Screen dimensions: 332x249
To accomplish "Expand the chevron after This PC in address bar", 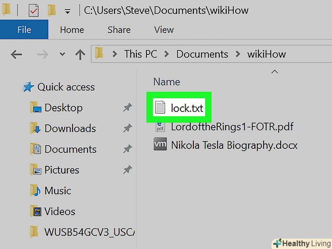I will coord(166,54).
